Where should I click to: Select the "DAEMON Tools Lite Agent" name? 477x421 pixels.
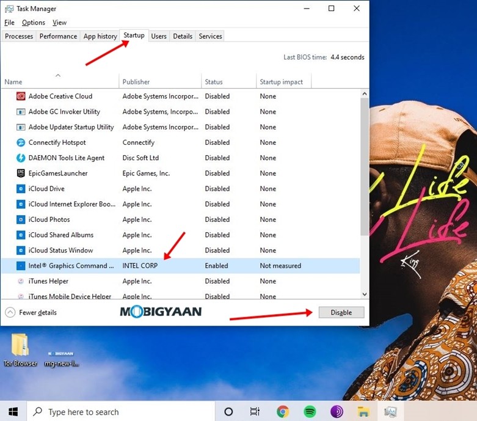click(x=67, y=158)
